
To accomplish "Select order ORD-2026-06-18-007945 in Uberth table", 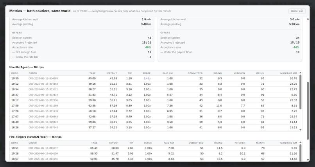I will (43, 128).
